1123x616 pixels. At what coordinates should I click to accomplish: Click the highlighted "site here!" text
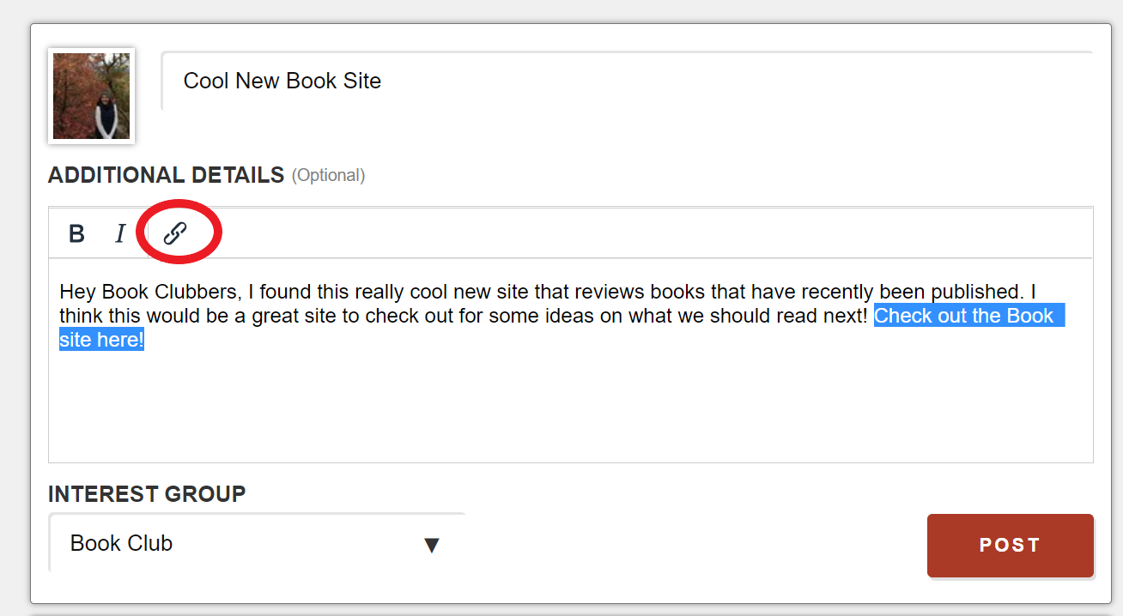(x=101, y=340)
